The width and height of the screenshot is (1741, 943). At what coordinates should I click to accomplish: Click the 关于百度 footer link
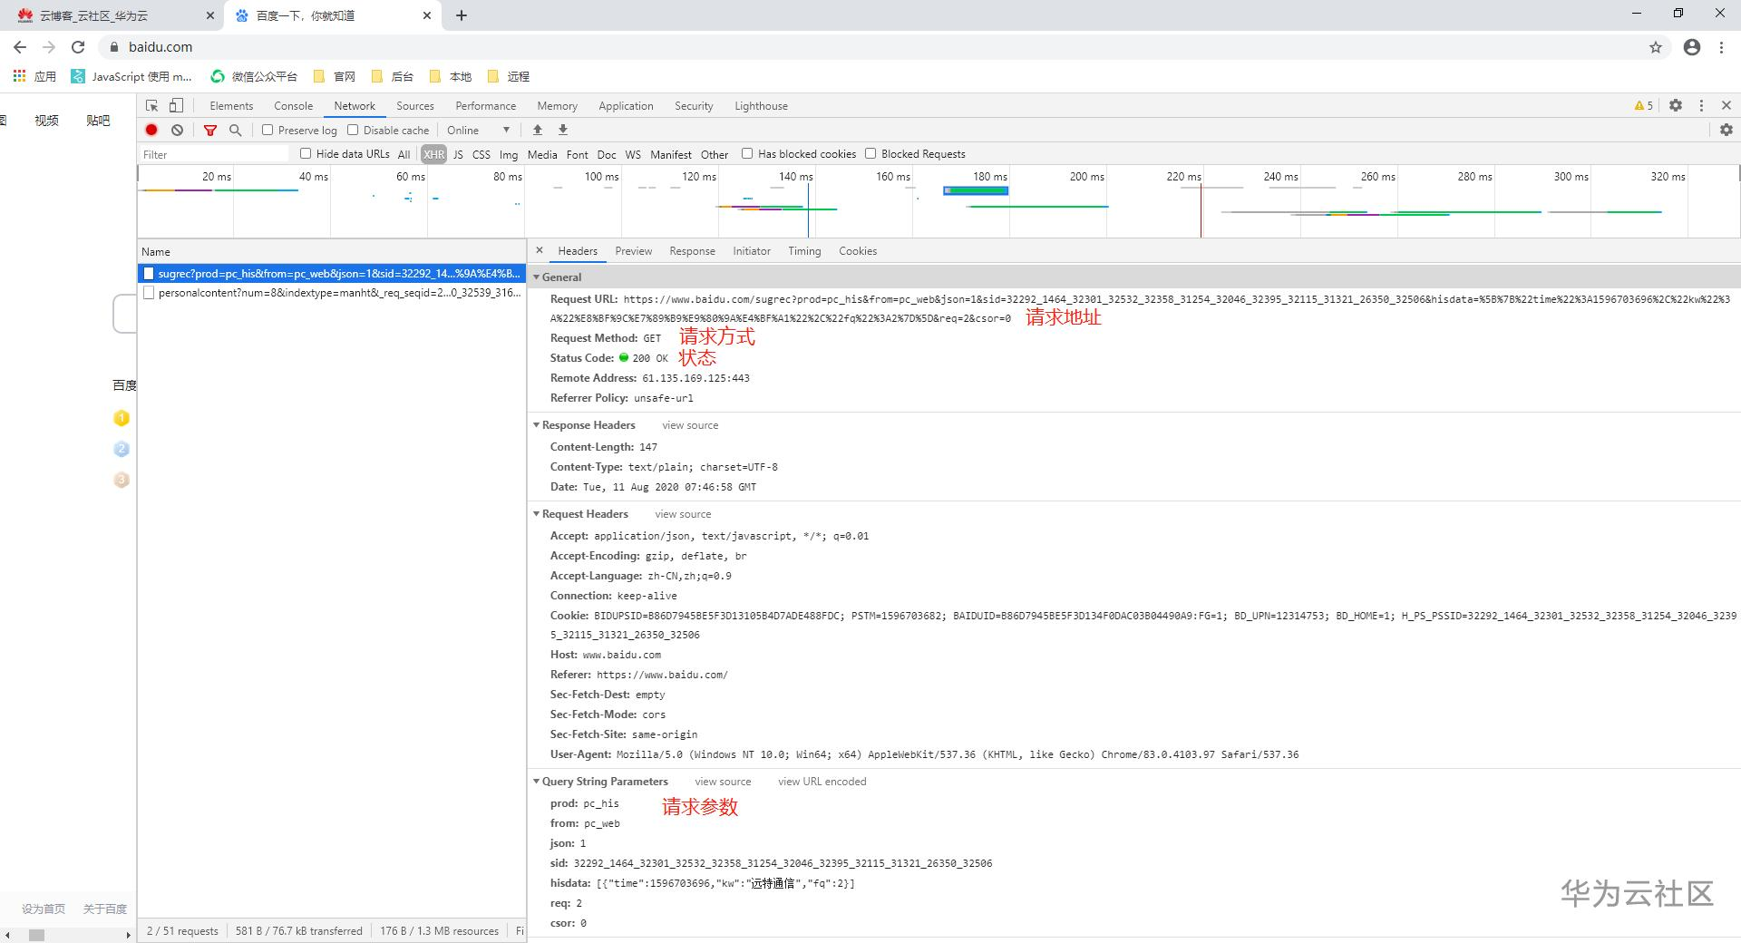click(x=105, y=909)
